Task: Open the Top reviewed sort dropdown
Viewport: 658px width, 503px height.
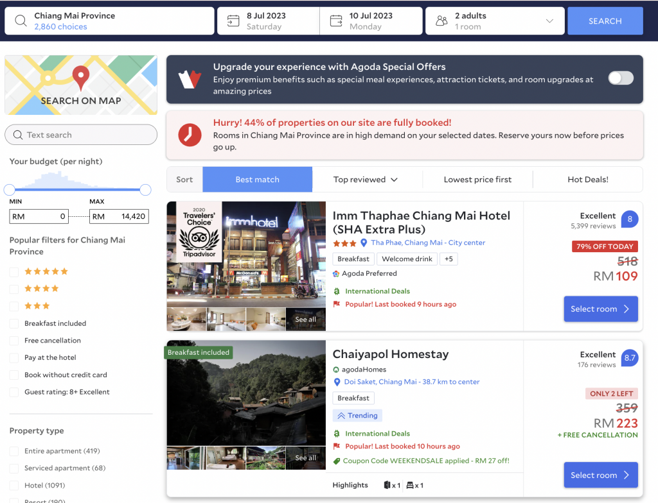Action: coord(365,180)
